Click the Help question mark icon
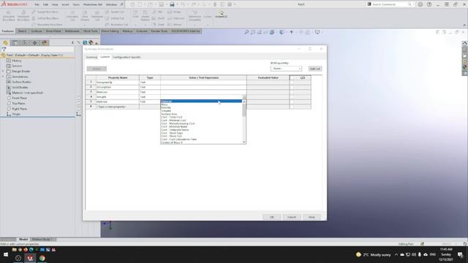 pyautogui.click(x=429, y=4)
